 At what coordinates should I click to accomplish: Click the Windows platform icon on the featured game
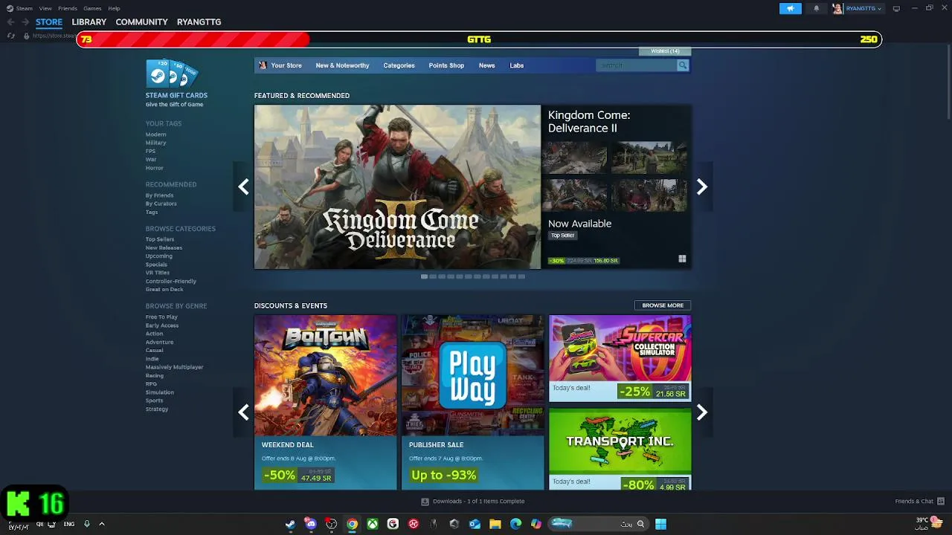[x=682, y=259]
